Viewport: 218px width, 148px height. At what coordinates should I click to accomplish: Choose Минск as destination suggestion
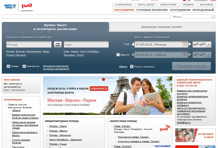80,55
